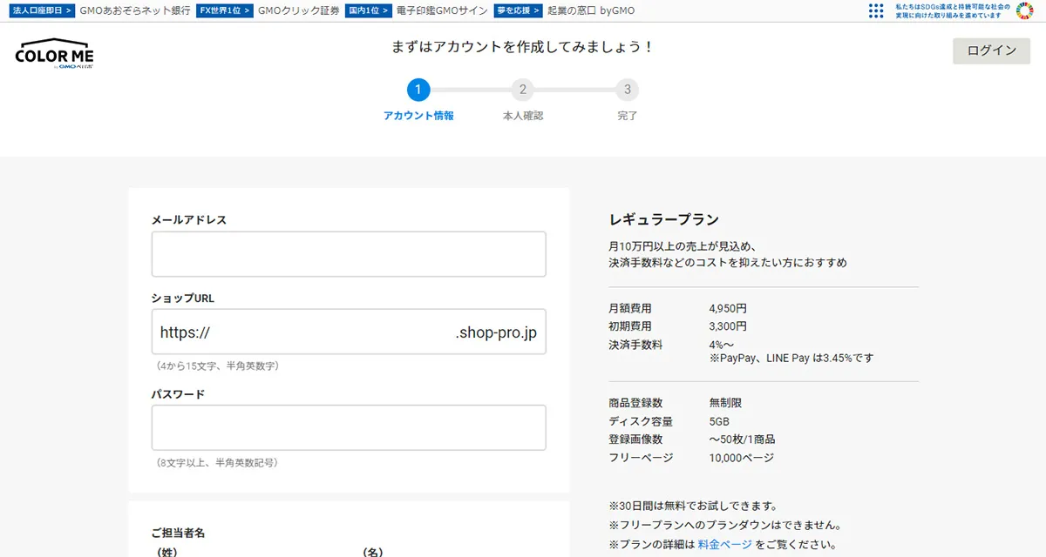Click the step 3 完了 indicator
This screenshot has width=1046, height=557.
pos(628,89)
